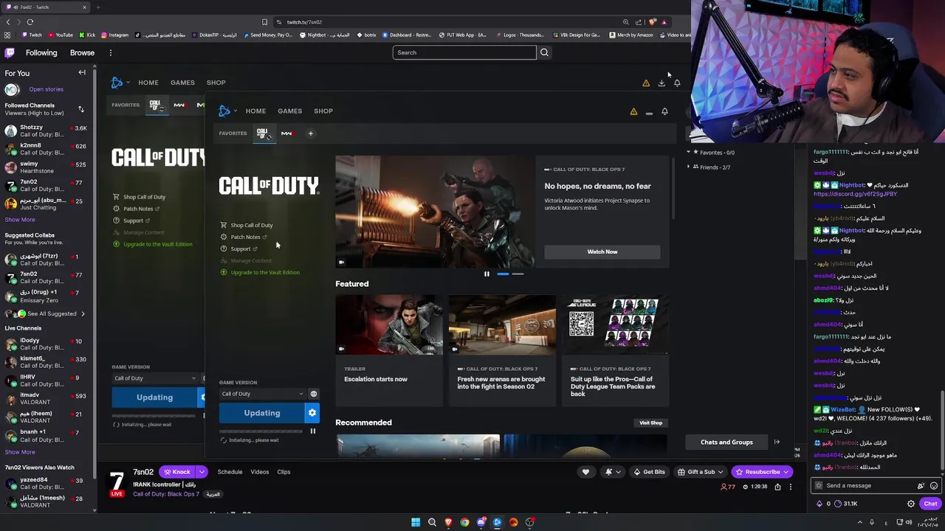Click the Get Bits button
This screenshot has width=945, height=531.
pyautogui.click(x=649, y=472)
